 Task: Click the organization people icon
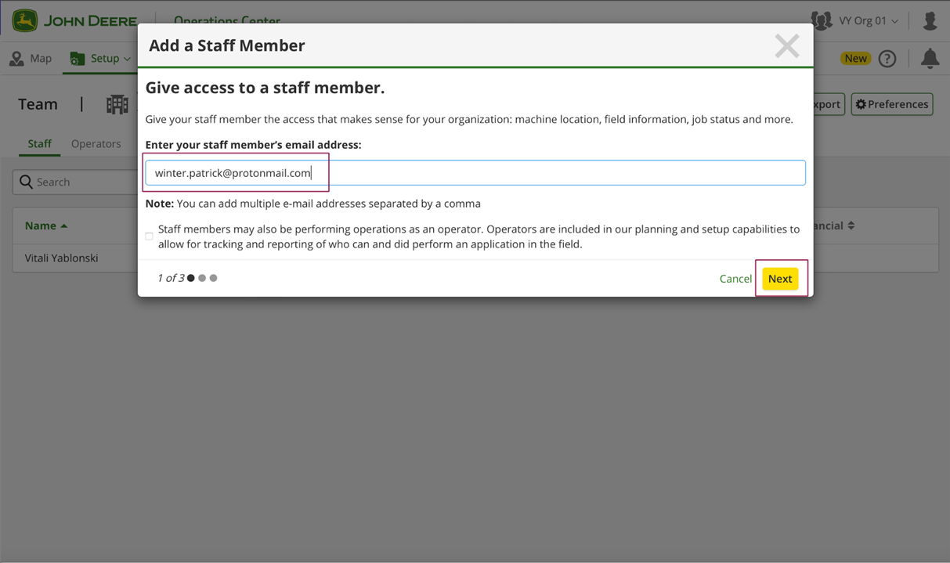pyautogui.click(x=822, y=21)
